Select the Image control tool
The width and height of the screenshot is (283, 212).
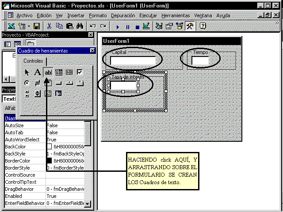(48, 94)
